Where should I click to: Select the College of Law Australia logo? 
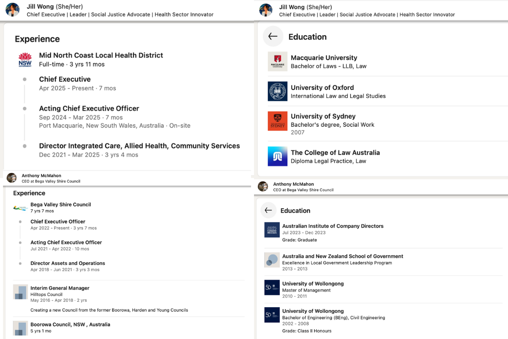point(278,156)
